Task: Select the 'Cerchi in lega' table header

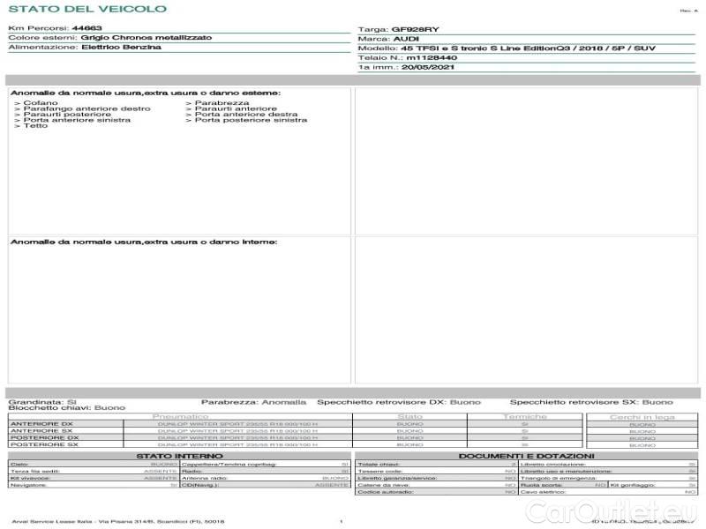Action: 642,417
